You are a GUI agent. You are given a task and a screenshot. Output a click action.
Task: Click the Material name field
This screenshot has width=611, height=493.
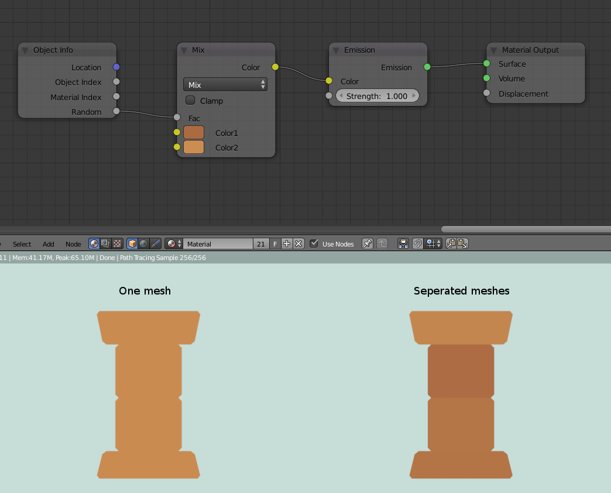tap(218, 244)
